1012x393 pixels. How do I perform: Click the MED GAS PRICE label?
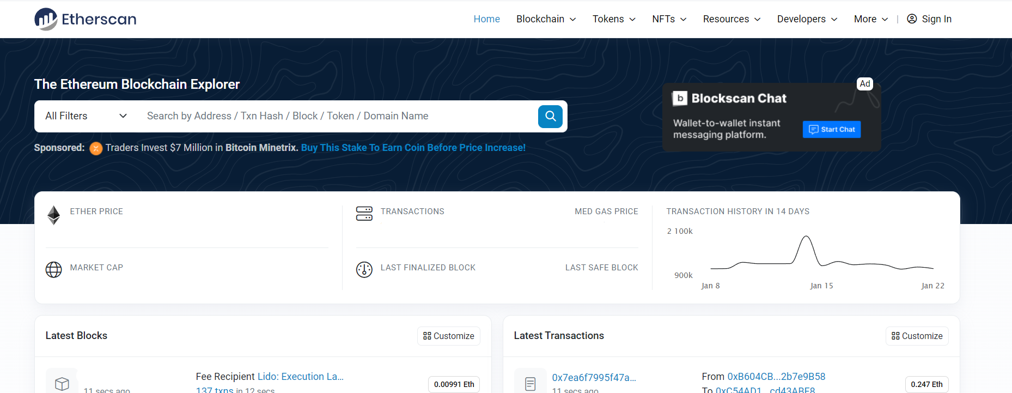click(606, 211)
